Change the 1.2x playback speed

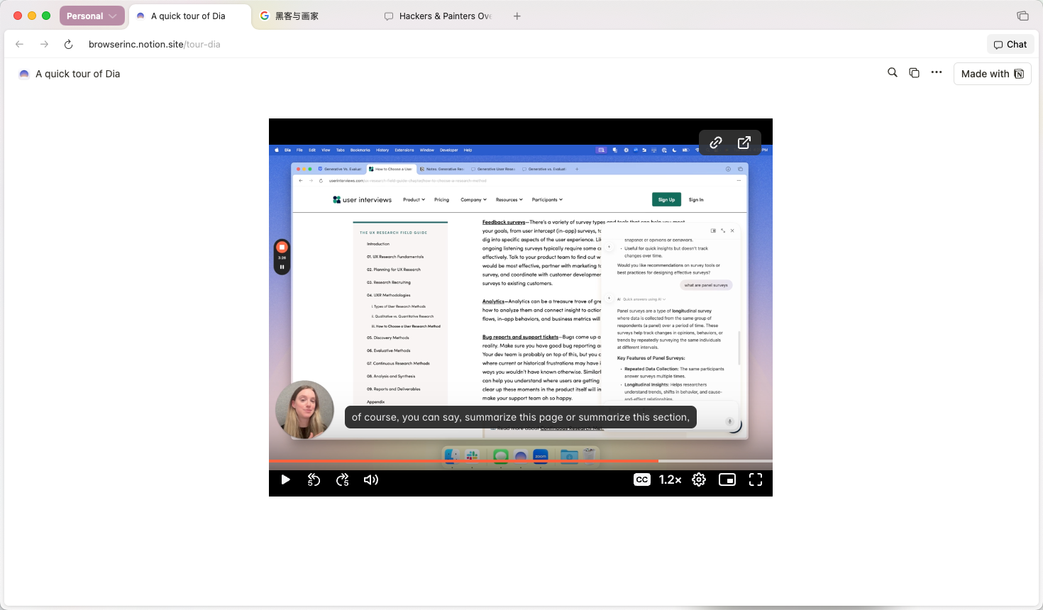[670, 479]
